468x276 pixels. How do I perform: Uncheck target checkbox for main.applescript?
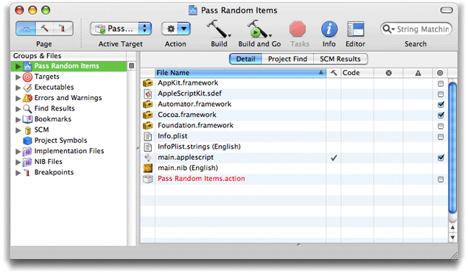441,158
